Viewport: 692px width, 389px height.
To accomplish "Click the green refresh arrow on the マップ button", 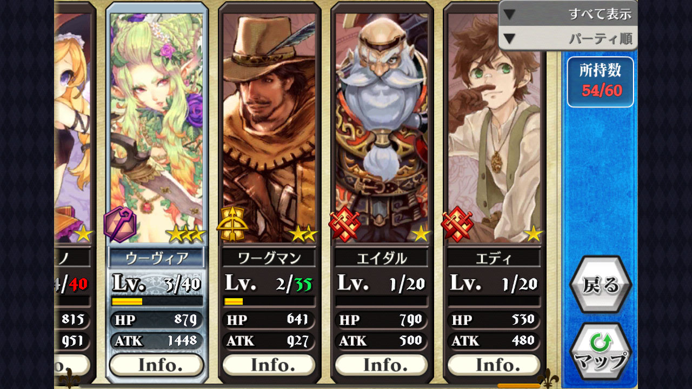I will [601, 342].
